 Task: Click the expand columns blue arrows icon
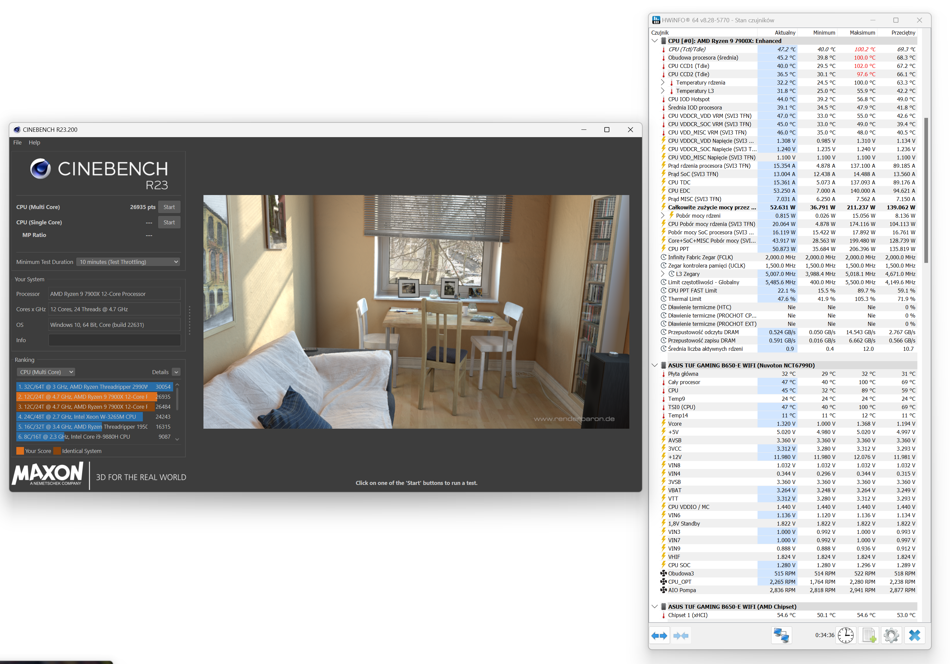pos(659,635)
